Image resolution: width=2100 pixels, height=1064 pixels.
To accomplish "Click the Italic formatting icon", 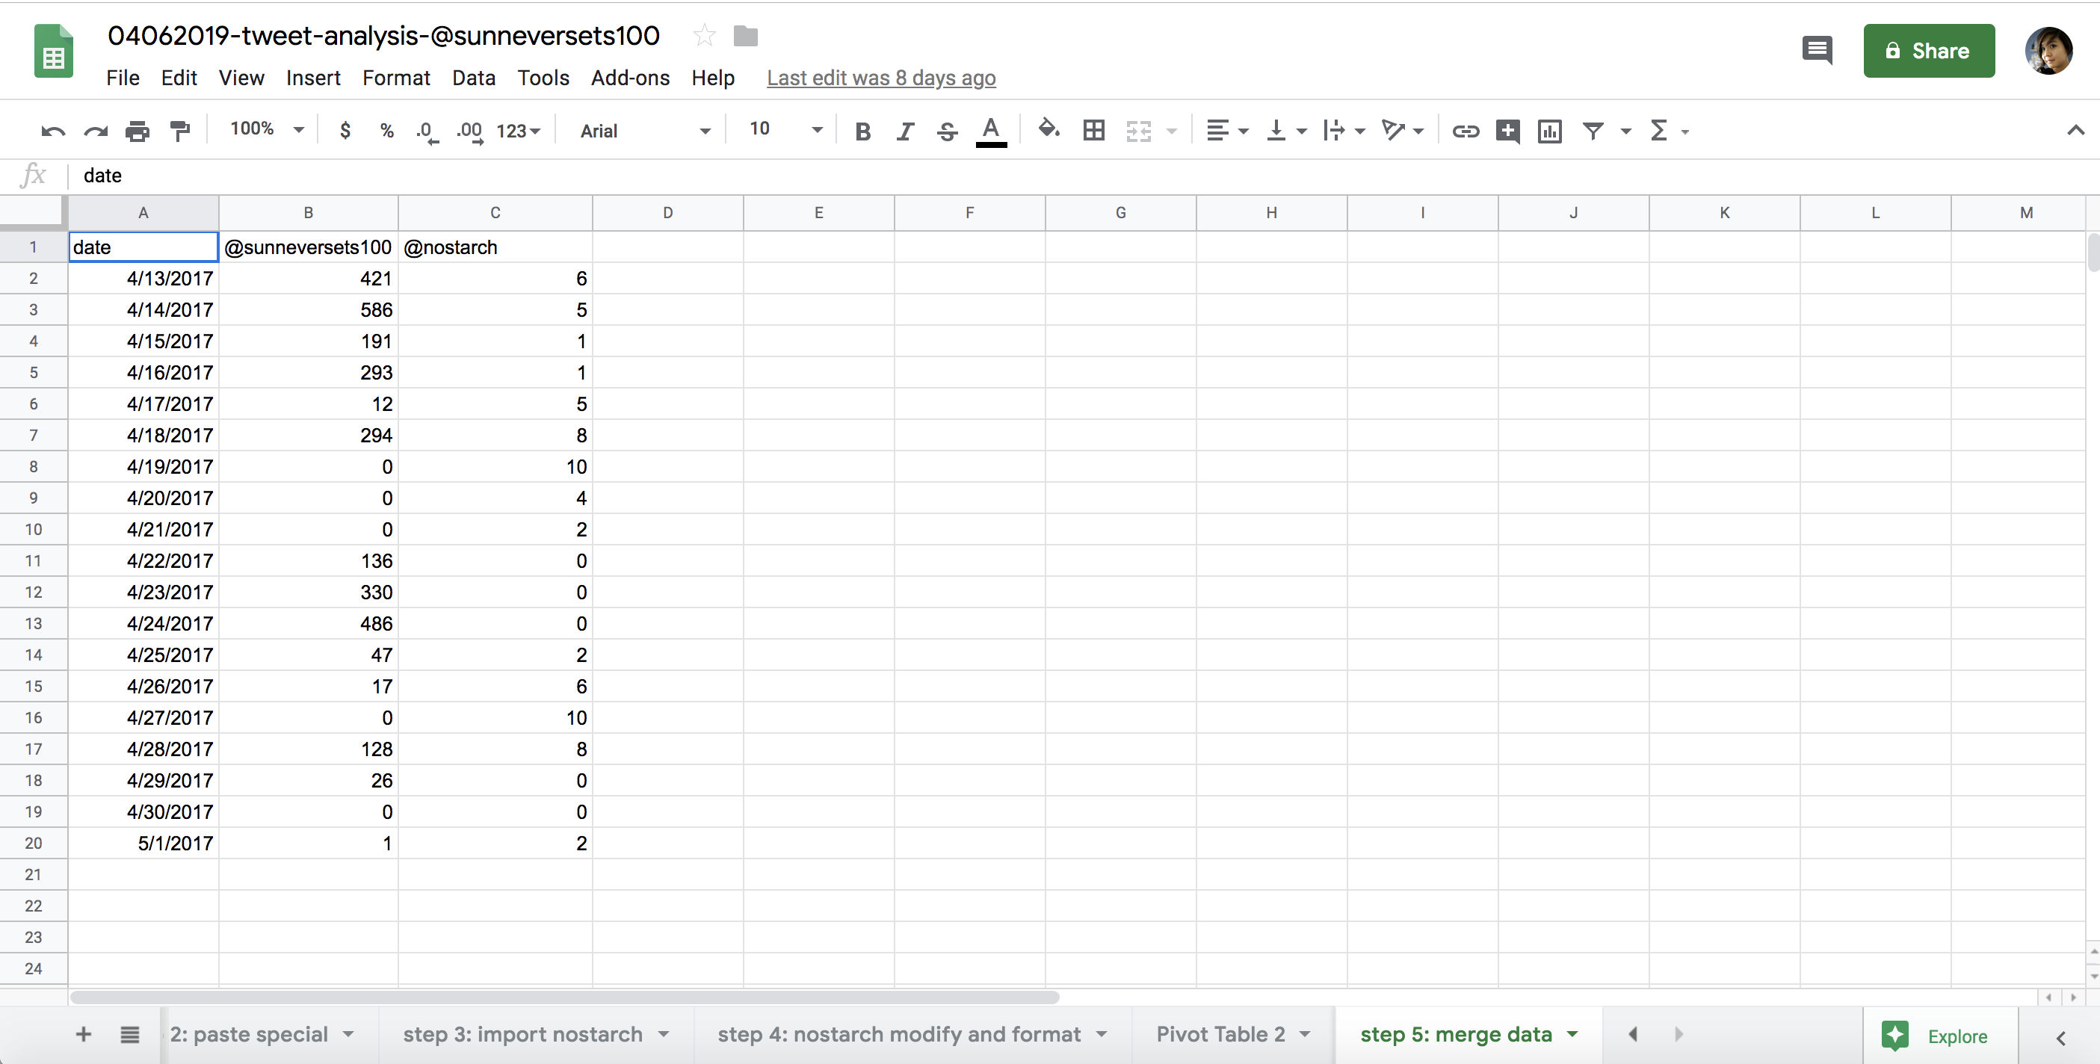I will [x=902, y=132].
